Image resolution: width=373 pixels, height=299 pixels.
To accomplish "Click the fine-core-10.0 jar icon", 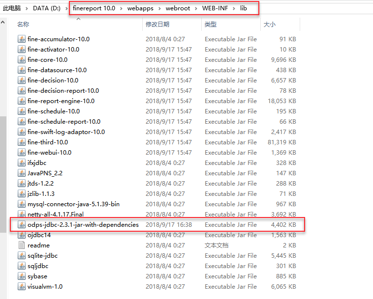I will click(22, 59).
